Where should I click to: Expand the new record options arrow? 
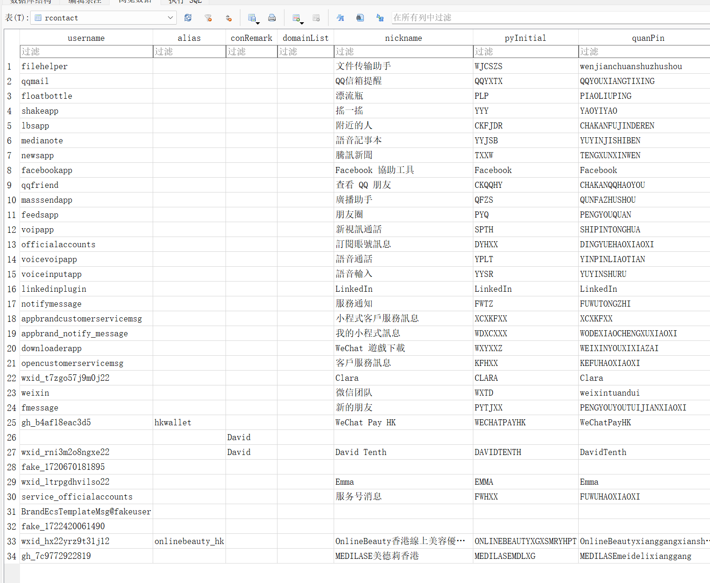point(302,22)
